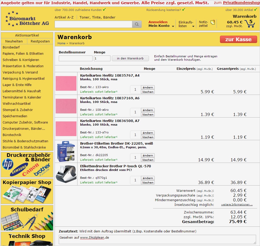Open the Technik Shop banner
Screen dimensions: 260x246
point(27,239)
